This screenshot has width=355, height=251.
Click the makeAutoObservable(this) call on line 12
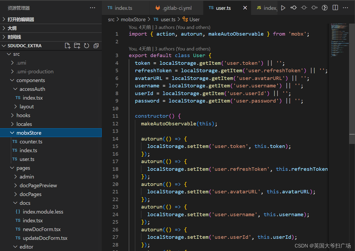[179, 124]
